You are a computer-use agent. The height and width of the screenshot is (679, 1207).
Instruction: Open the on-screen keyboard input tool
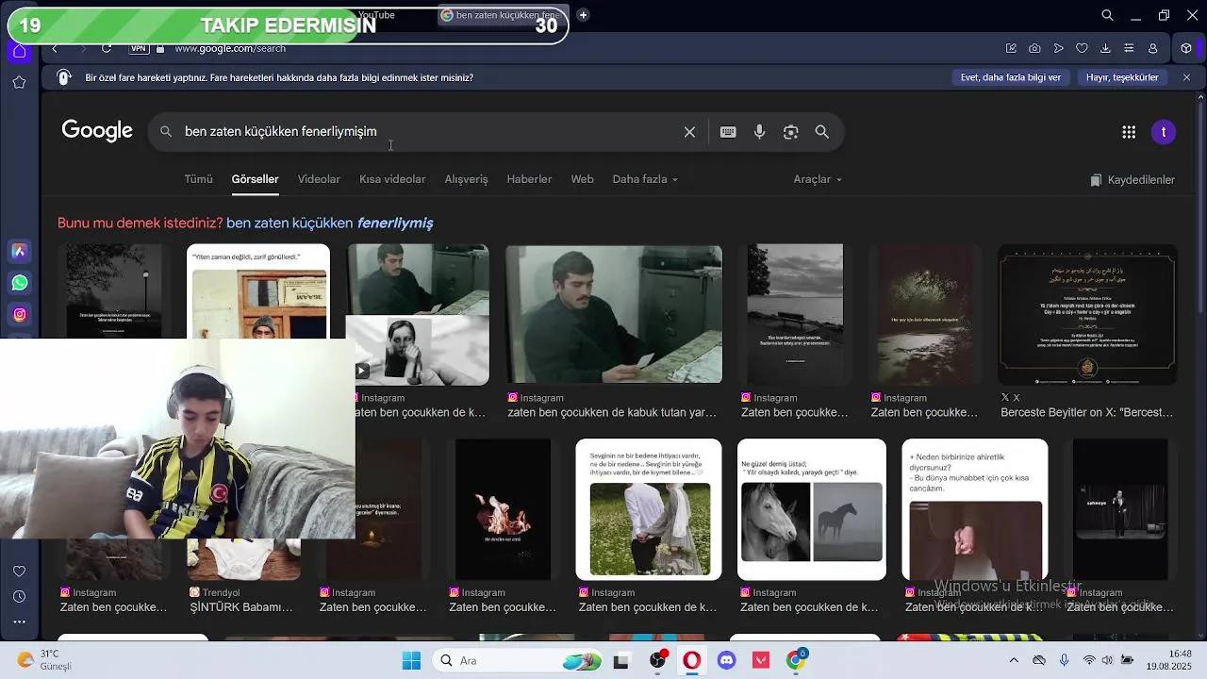tap(728, 132)
